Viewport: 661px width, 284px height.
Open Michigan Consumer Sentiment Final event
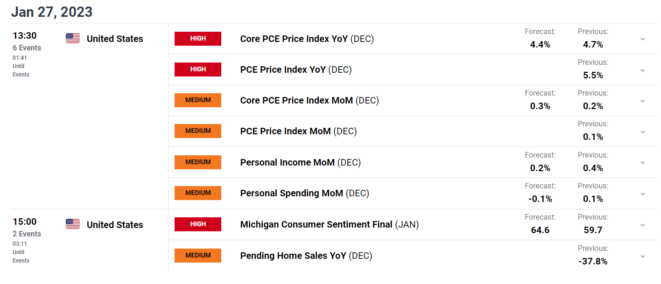point(316,224)
